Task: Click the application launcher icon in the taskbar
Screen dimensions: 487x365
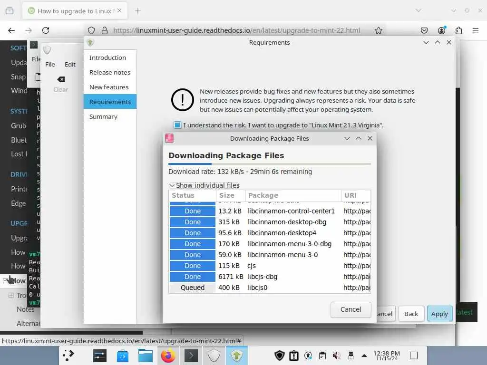Action: coord(68,355)
